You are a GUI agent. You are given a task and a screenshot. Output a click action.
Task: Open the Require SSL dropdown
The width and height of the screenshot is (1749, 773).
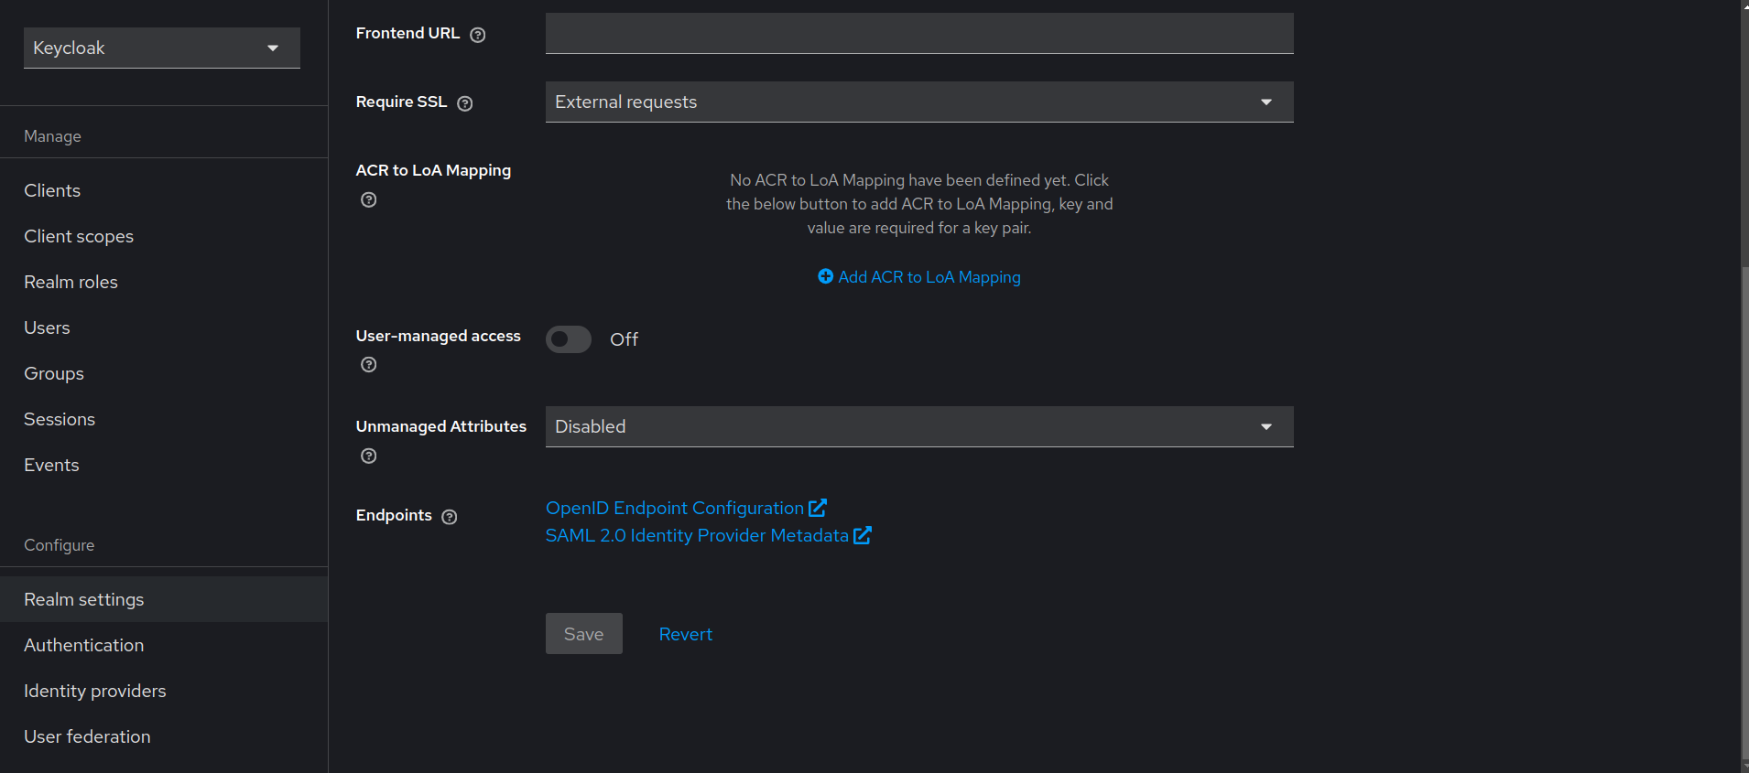[x=919, y=102]
